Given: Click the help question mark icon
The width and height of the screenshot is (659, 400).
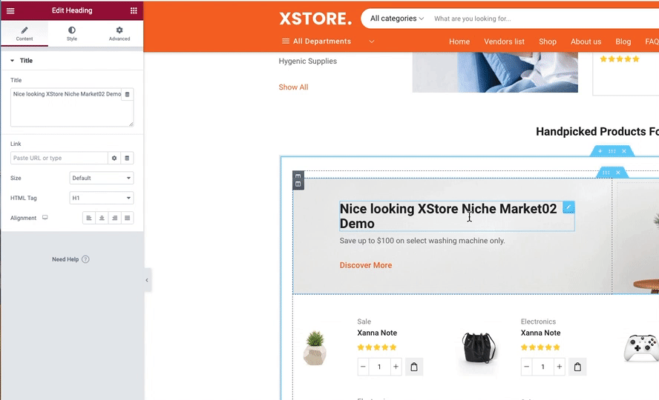Looking at the screenshot, I should [x=85, y=259].
